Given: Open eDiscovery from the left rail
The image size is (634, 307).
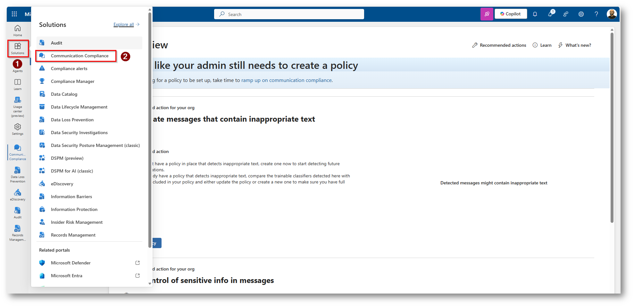Looking at the screenshot, I should pos(18,195).
